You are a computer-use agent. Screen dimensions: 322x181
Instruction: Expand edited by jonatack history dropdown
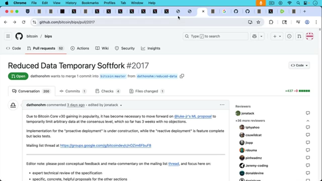(x=121, y=105)
